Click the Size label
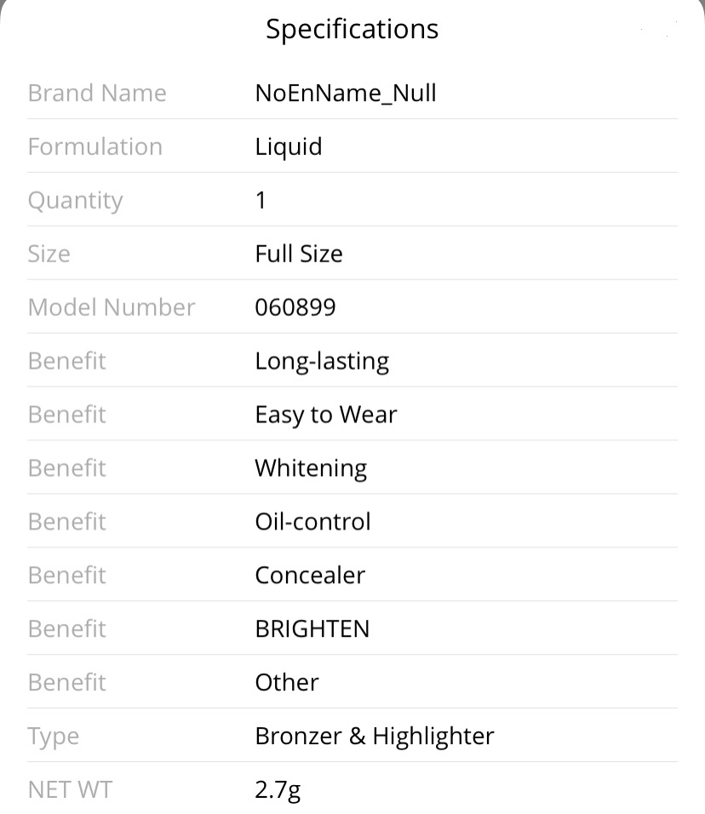This screenshot has width=705, height=814. [x=49, y=254]
